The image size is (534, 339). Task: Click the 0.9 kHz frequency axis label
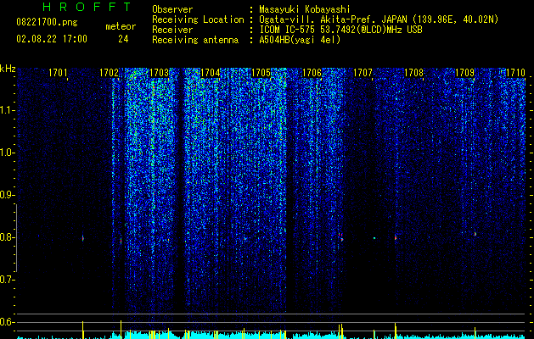coord(7,195)
